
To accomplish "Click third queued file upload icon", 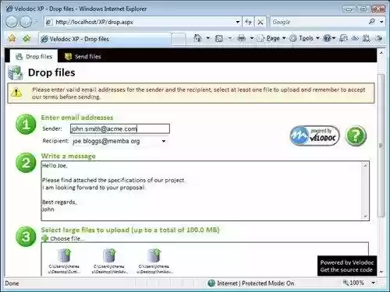I will point(154,255).
